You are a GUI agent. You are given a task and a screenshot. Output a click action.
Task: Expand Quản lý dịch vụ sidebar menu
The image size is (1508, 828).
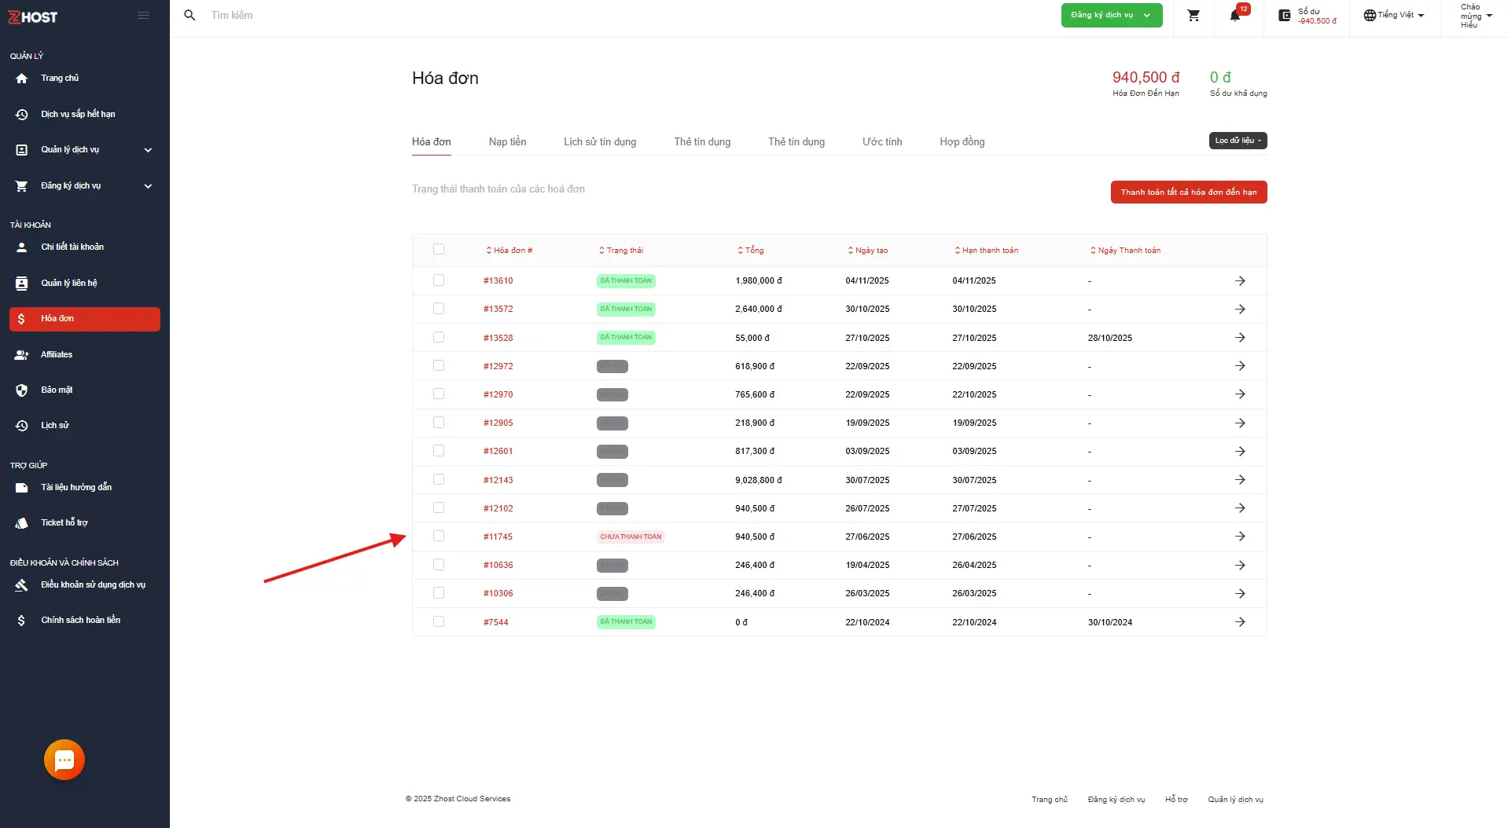pyautogui.click(x=85, y=150)
